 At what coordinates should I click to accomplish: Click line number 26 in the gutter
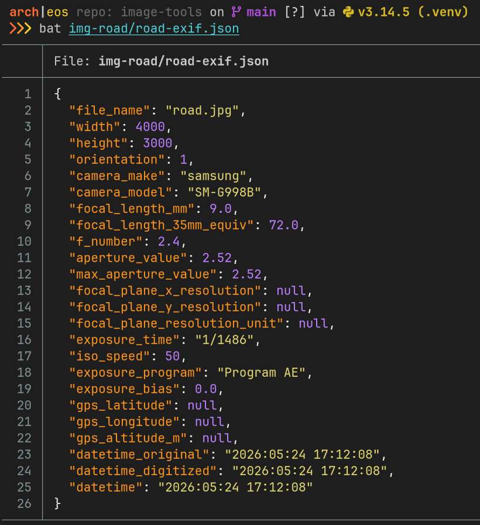pyautogui.click(x=24, y=504)
